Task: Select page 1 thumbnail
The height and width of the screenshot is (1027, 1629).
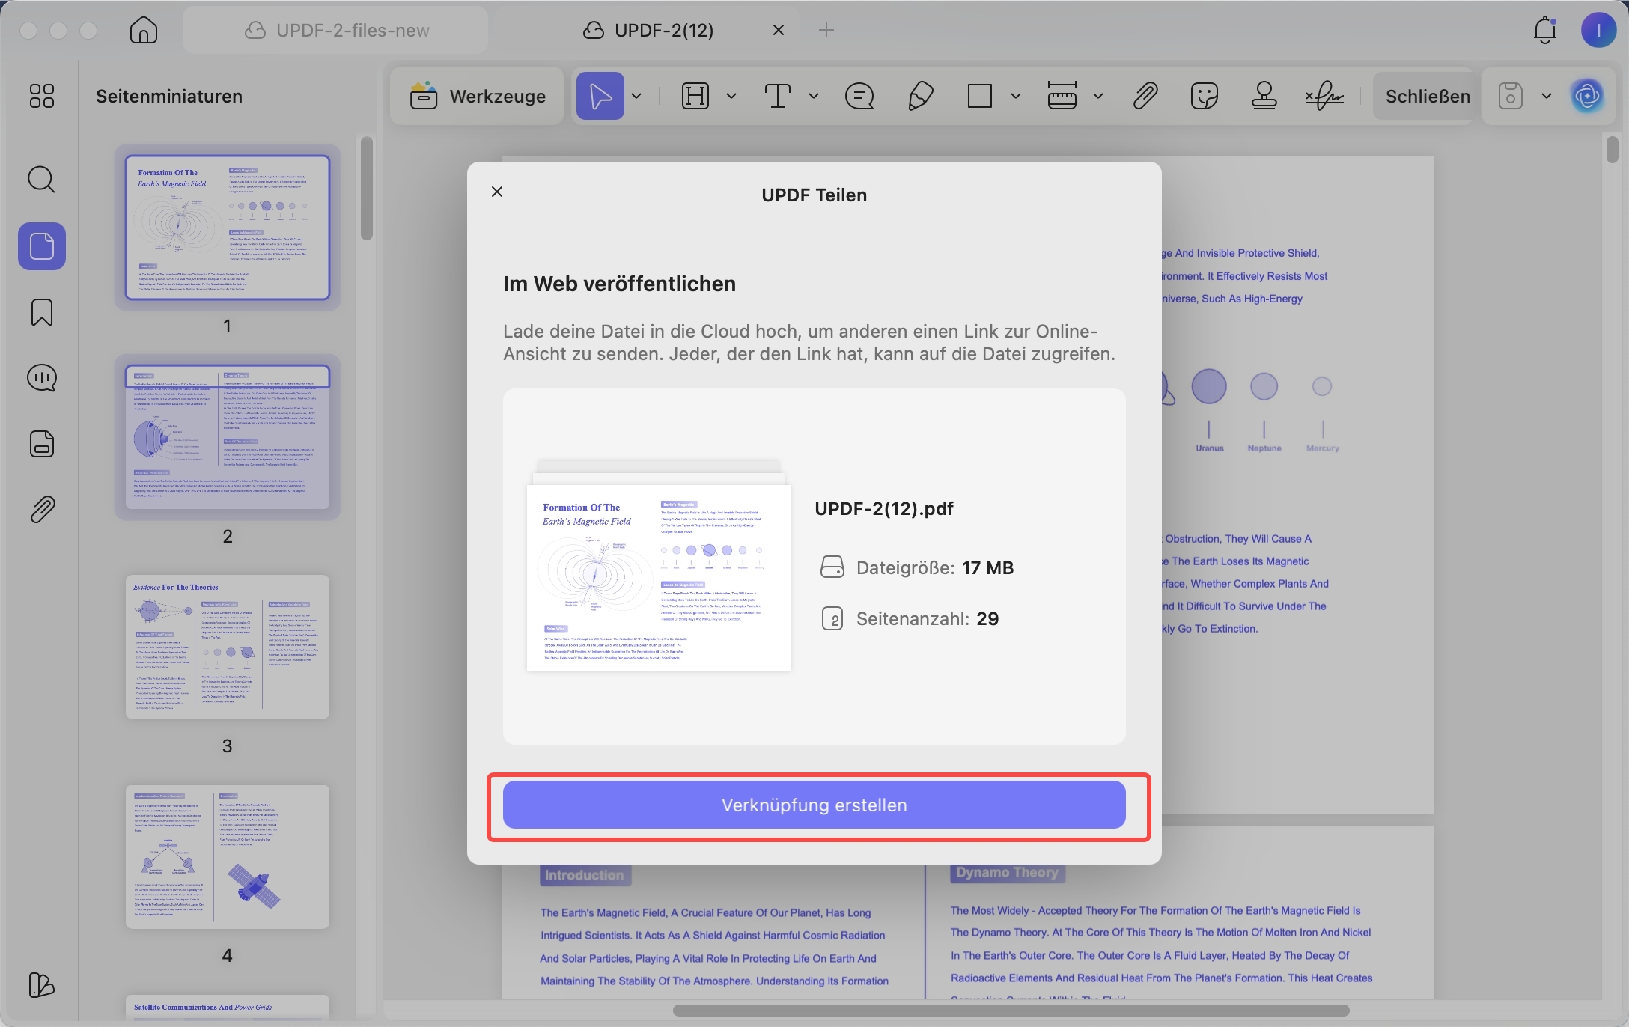Action: (x=228, y=228)
